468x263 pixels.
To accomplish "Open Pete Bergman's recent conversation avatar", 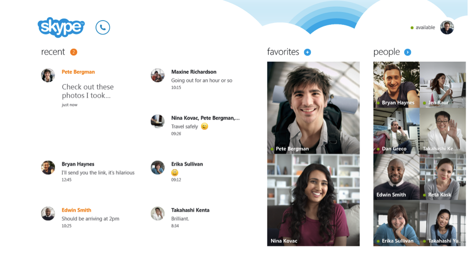I will click(x=48, y=75).
